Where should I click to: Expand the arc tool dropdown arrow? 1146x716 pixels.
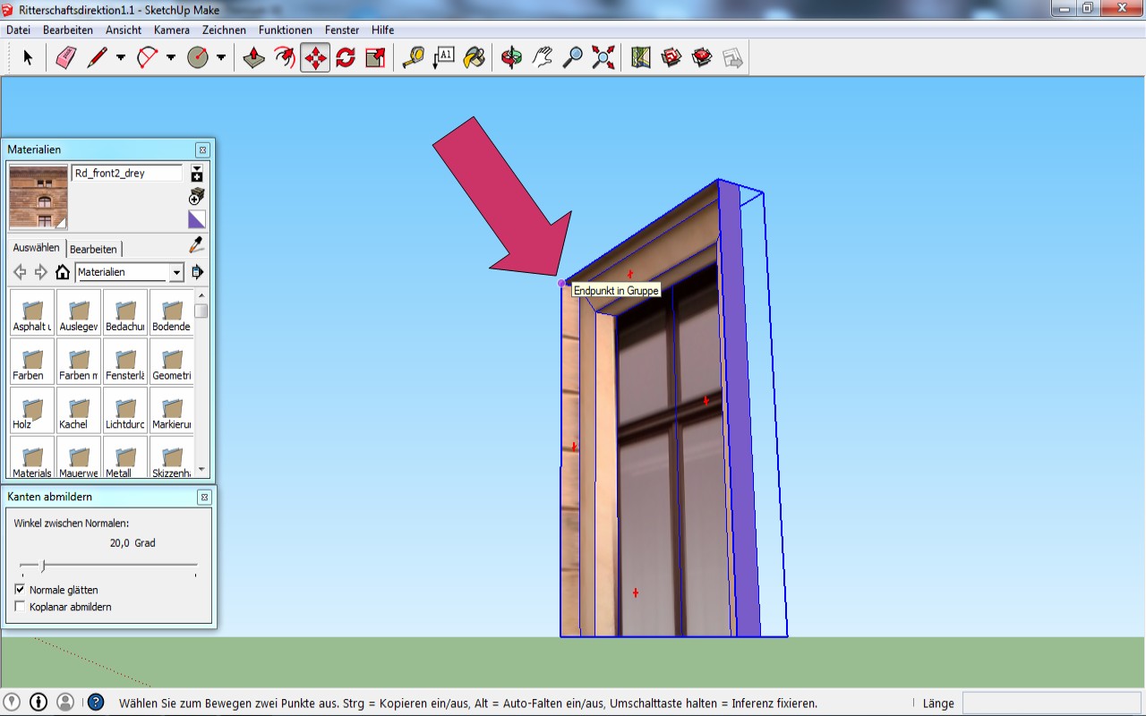click(x=171, y=58)
